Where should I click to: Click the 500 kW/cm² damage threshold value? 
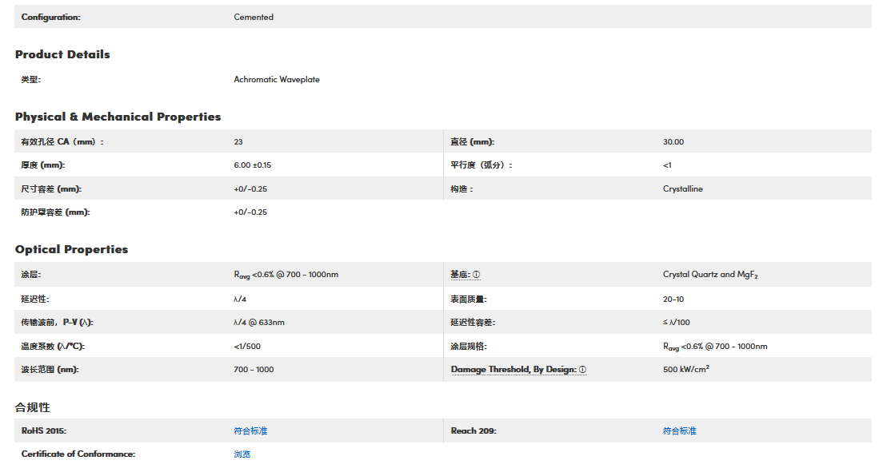[x=685, y=370]
